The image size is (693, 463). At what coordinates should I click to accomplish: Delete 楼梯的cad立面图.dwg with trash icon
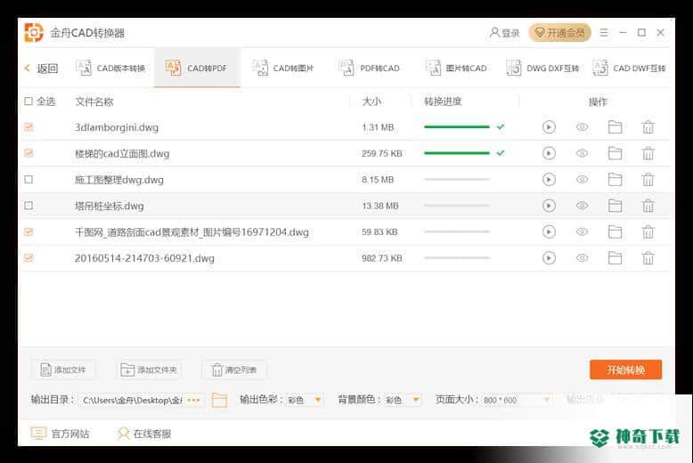pyautogui.click(x=648, y=153)
